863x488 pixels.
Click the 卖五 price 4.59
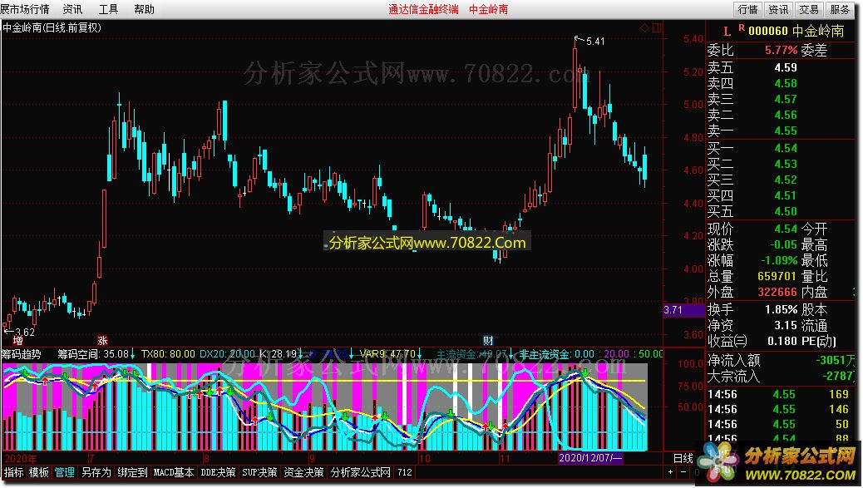click(786, 67)
